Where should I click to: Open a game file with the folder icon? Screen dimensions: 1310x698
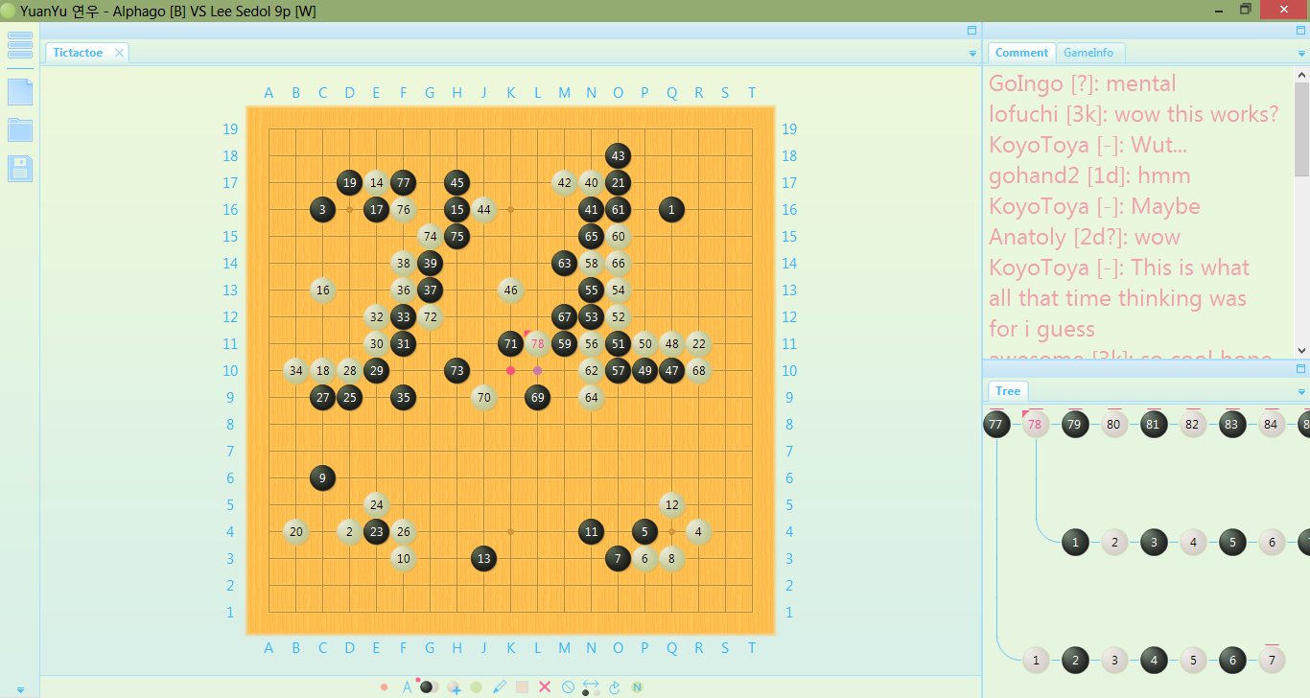tap(20, 130)
